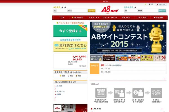Focus the AS会員 PASS input field

tap(79, 11)
